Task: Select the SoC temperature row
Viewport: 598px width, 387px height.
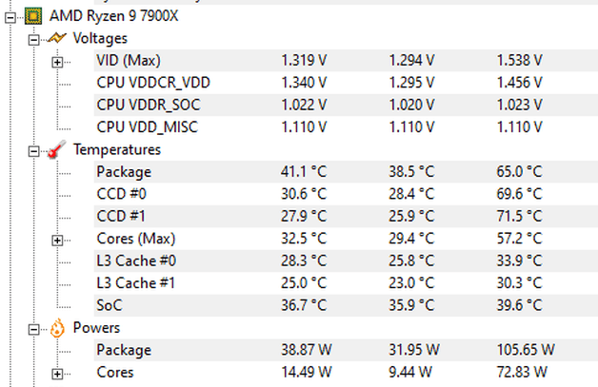Action: [109, 305]
